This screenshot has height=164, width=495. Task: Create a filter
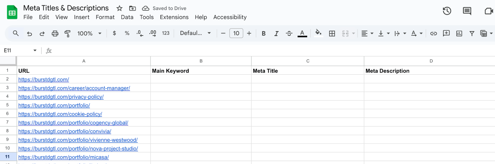472,33
